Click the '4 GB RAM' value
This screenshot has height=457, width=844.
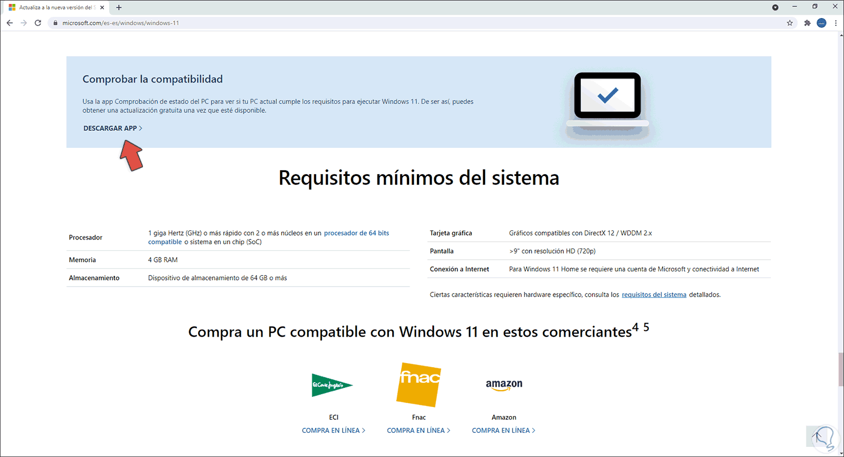click(x=163, y=260)
